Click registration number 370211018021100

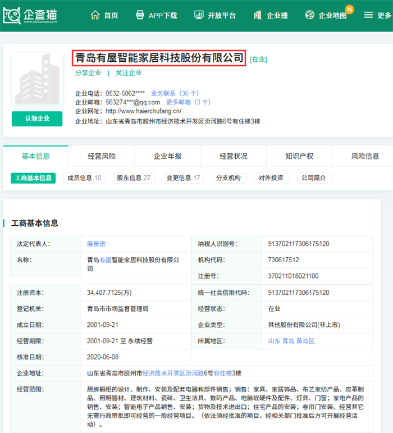point(293,276)
